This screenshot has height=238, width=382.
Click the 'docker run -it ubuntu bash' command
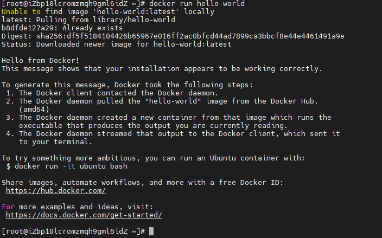[x=71, y=166]
